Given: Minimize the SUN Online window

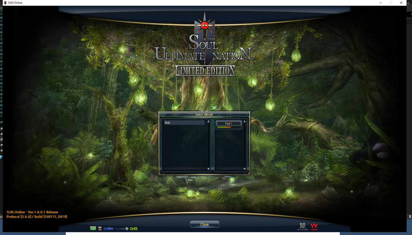Looking at the screenshot, I should click(380, 3).
